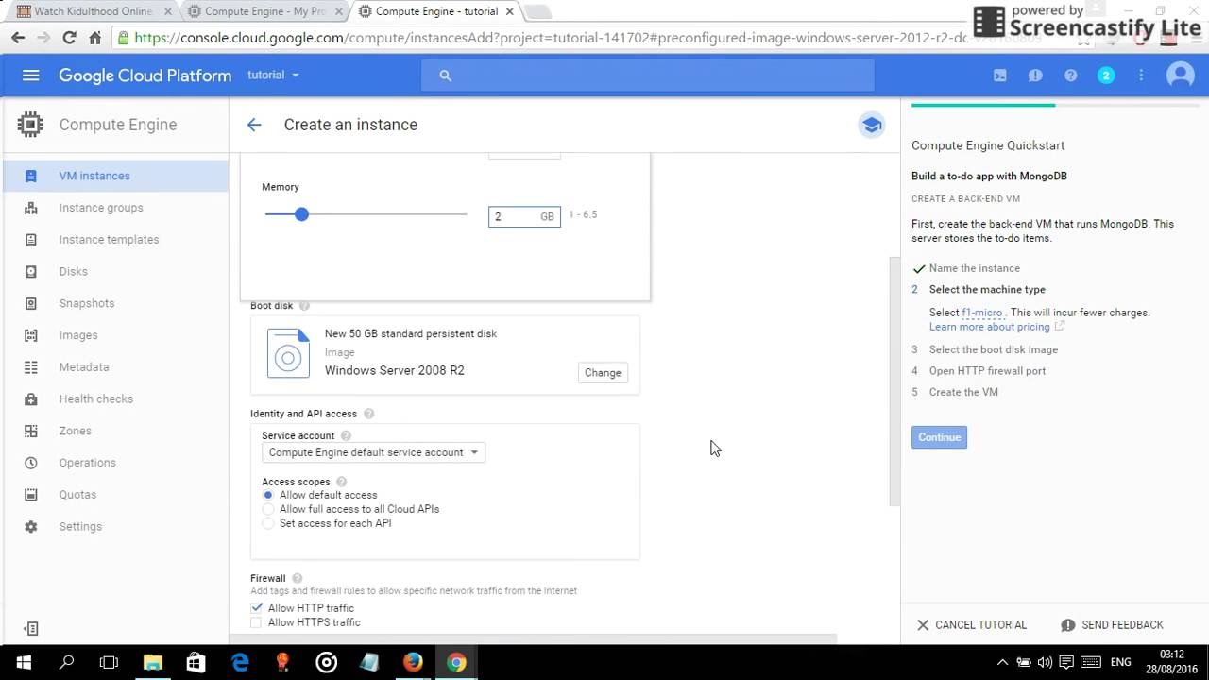
Task: Click the Images sidebar icon
Action: [30, 335]
